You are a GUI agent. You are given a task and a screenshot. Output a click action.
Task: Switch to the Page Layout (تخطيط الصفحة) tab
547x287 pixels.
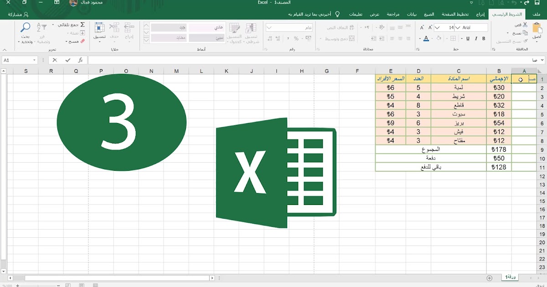pyautogui.click(x=454, y=14)
